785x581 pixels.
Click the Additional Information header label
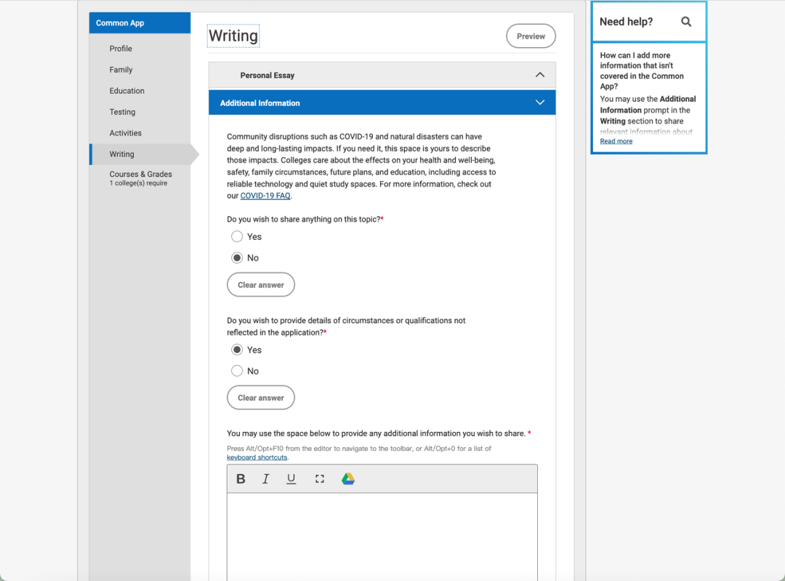click(259, 103)
